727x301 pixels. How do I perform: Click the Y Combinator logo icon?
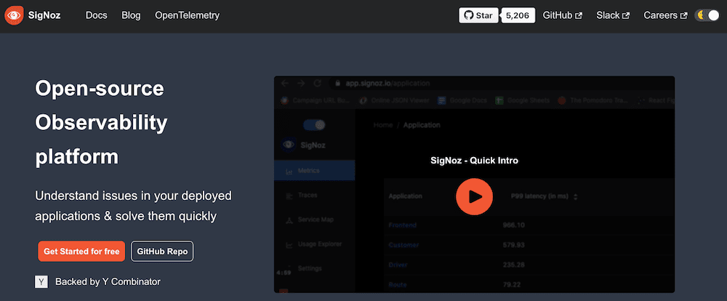coord(41,281)
